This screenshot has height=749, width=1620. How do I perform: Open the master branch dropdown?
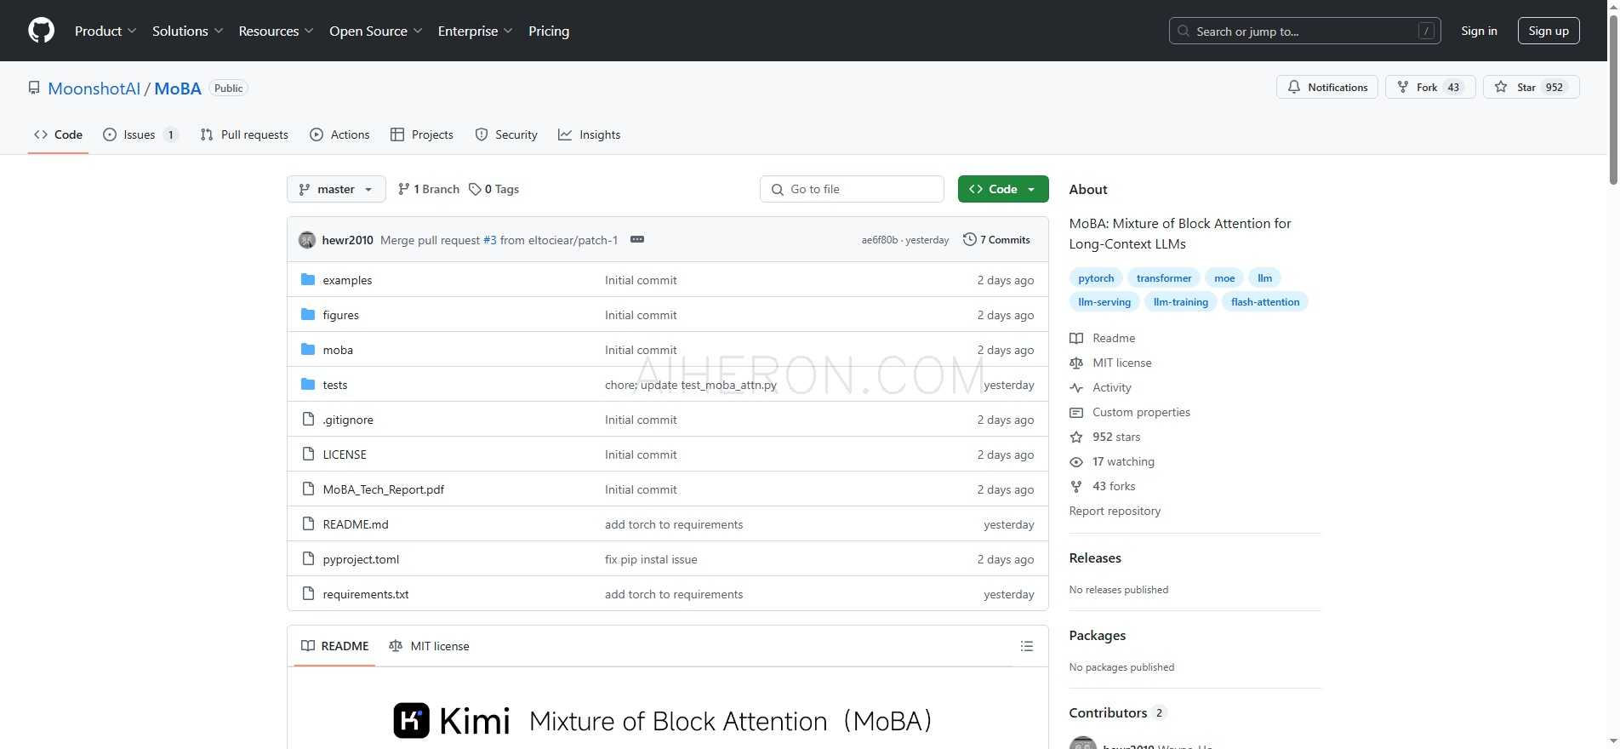point(336,189)
